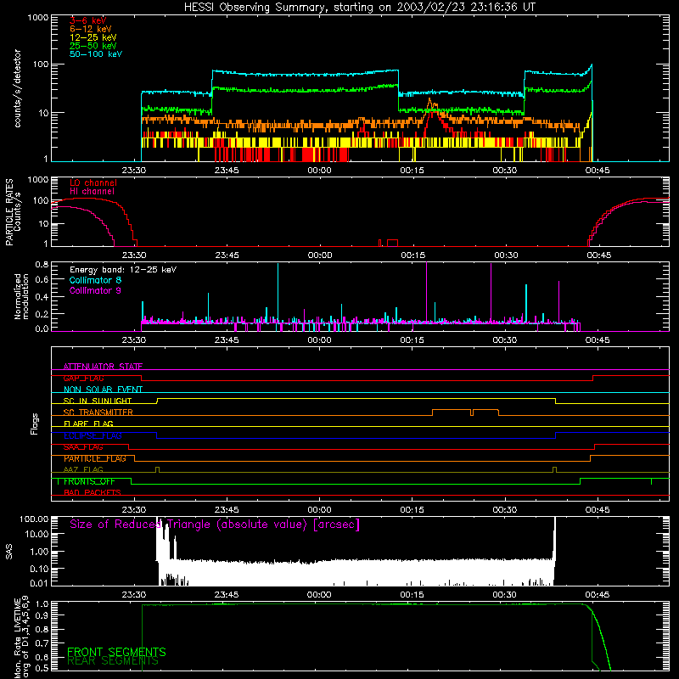Click the 0.8 tick on the modulation axis

coord(42,264)
